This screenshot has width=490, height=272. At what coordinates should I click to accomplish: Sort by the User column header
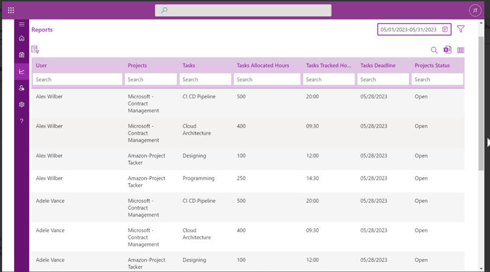[x=42, y=66]
